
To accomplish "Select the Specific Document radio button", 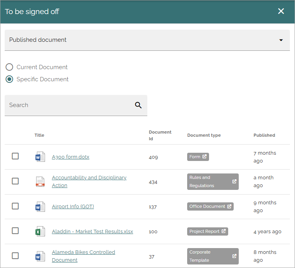I will (x=9, y=79).
